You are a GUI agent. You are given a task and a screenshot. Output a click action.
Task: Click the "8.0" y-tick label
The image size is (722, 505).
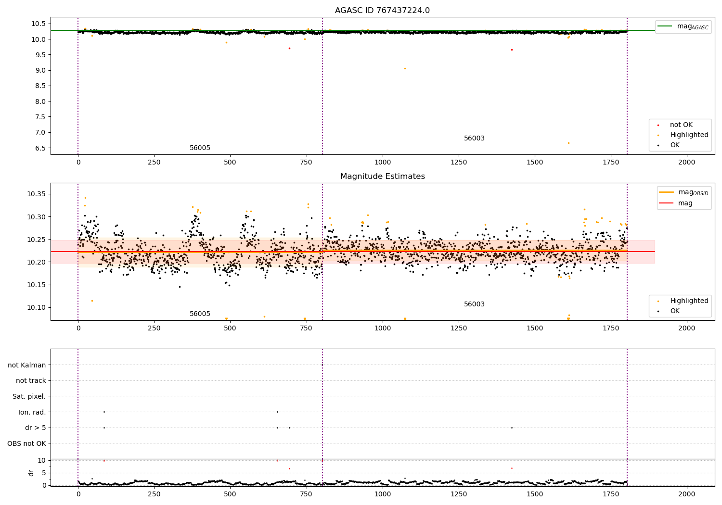[40, 101]
